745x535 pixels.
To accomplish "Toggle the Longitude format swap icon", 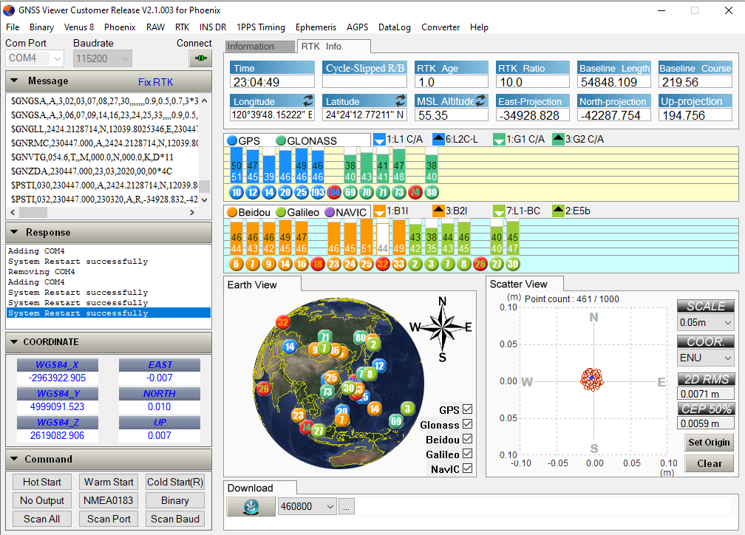I will coord(307,100).
